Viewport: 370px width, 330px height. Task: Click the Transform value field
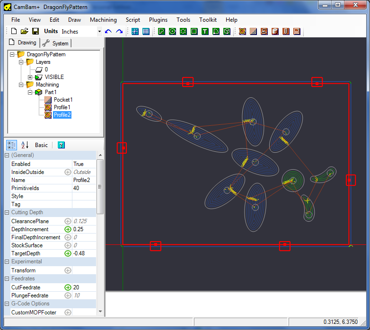84,270
